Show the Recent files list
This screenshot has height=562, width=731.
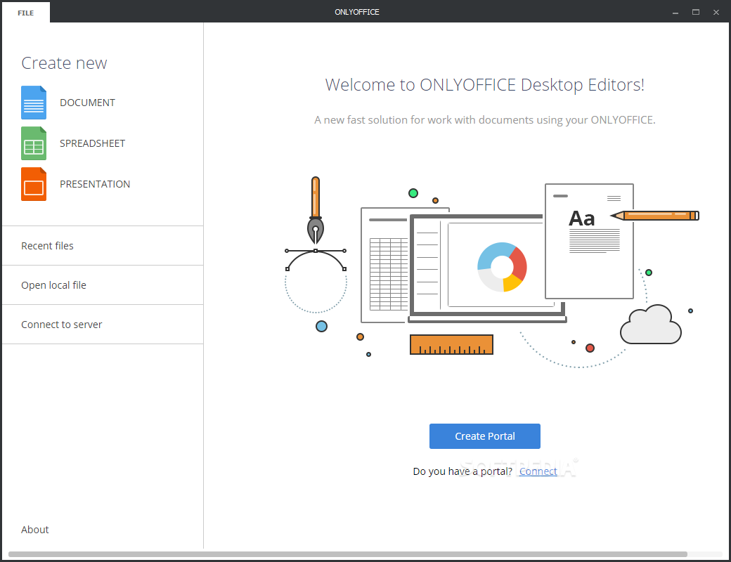[x=103, y=246]
